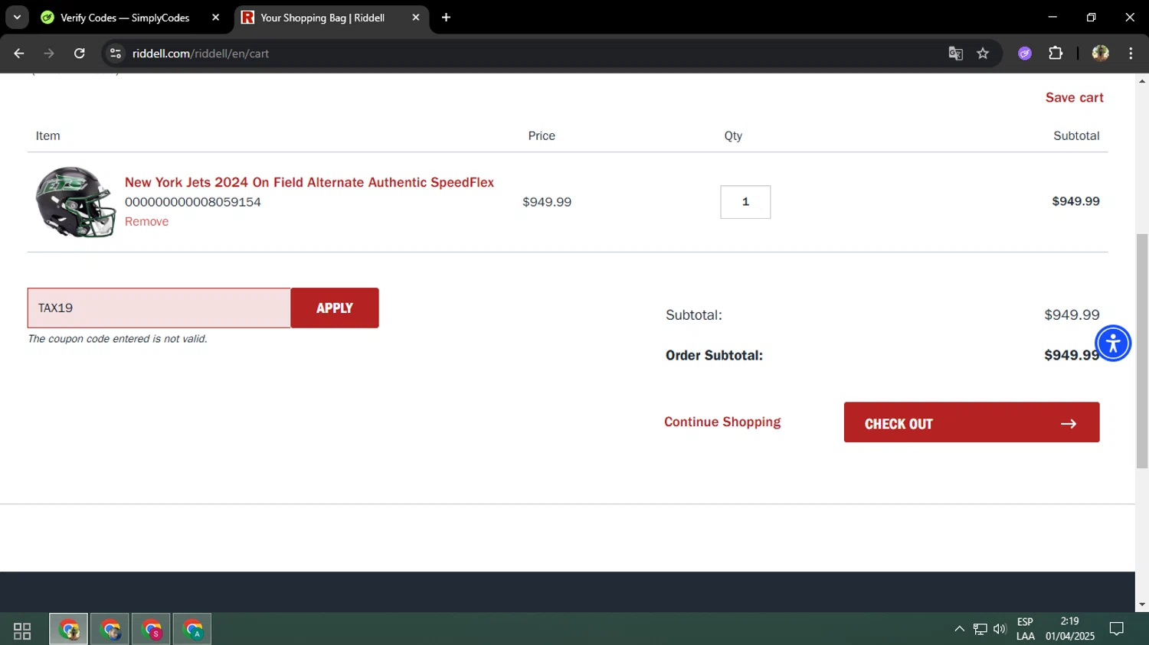Open the Windows task view icon
The image size is (1149, 645).
(22, 630)
